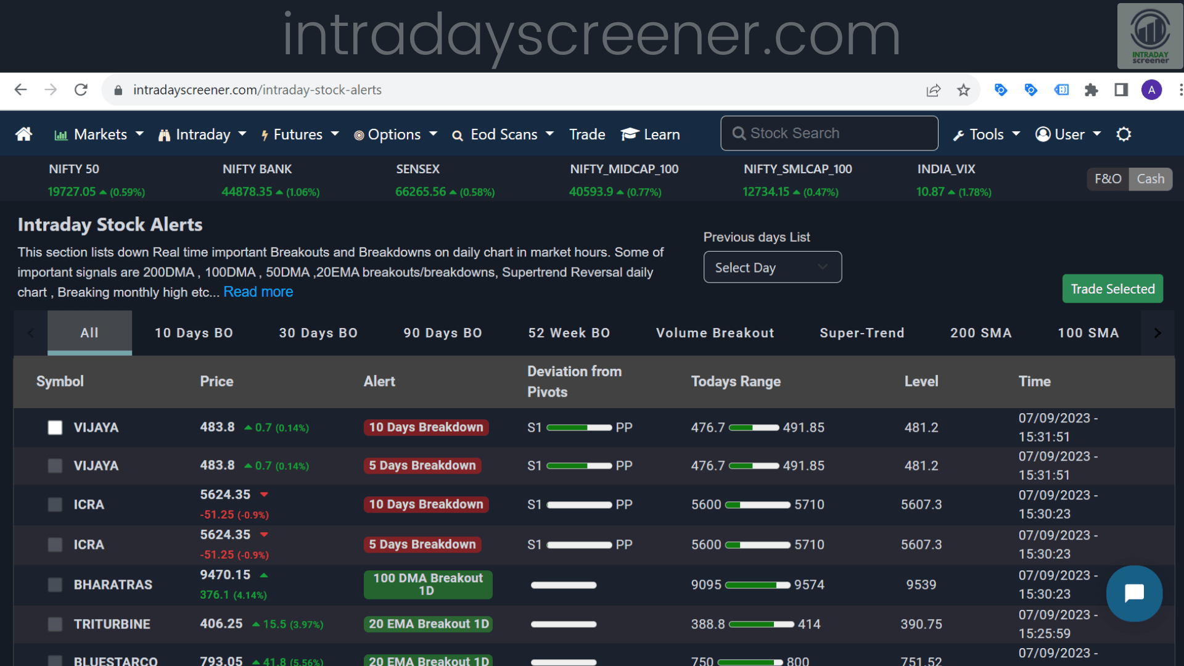1184x666 pixels.
Task: Select the Intraday binoculars icon
Action: [164, 134]
